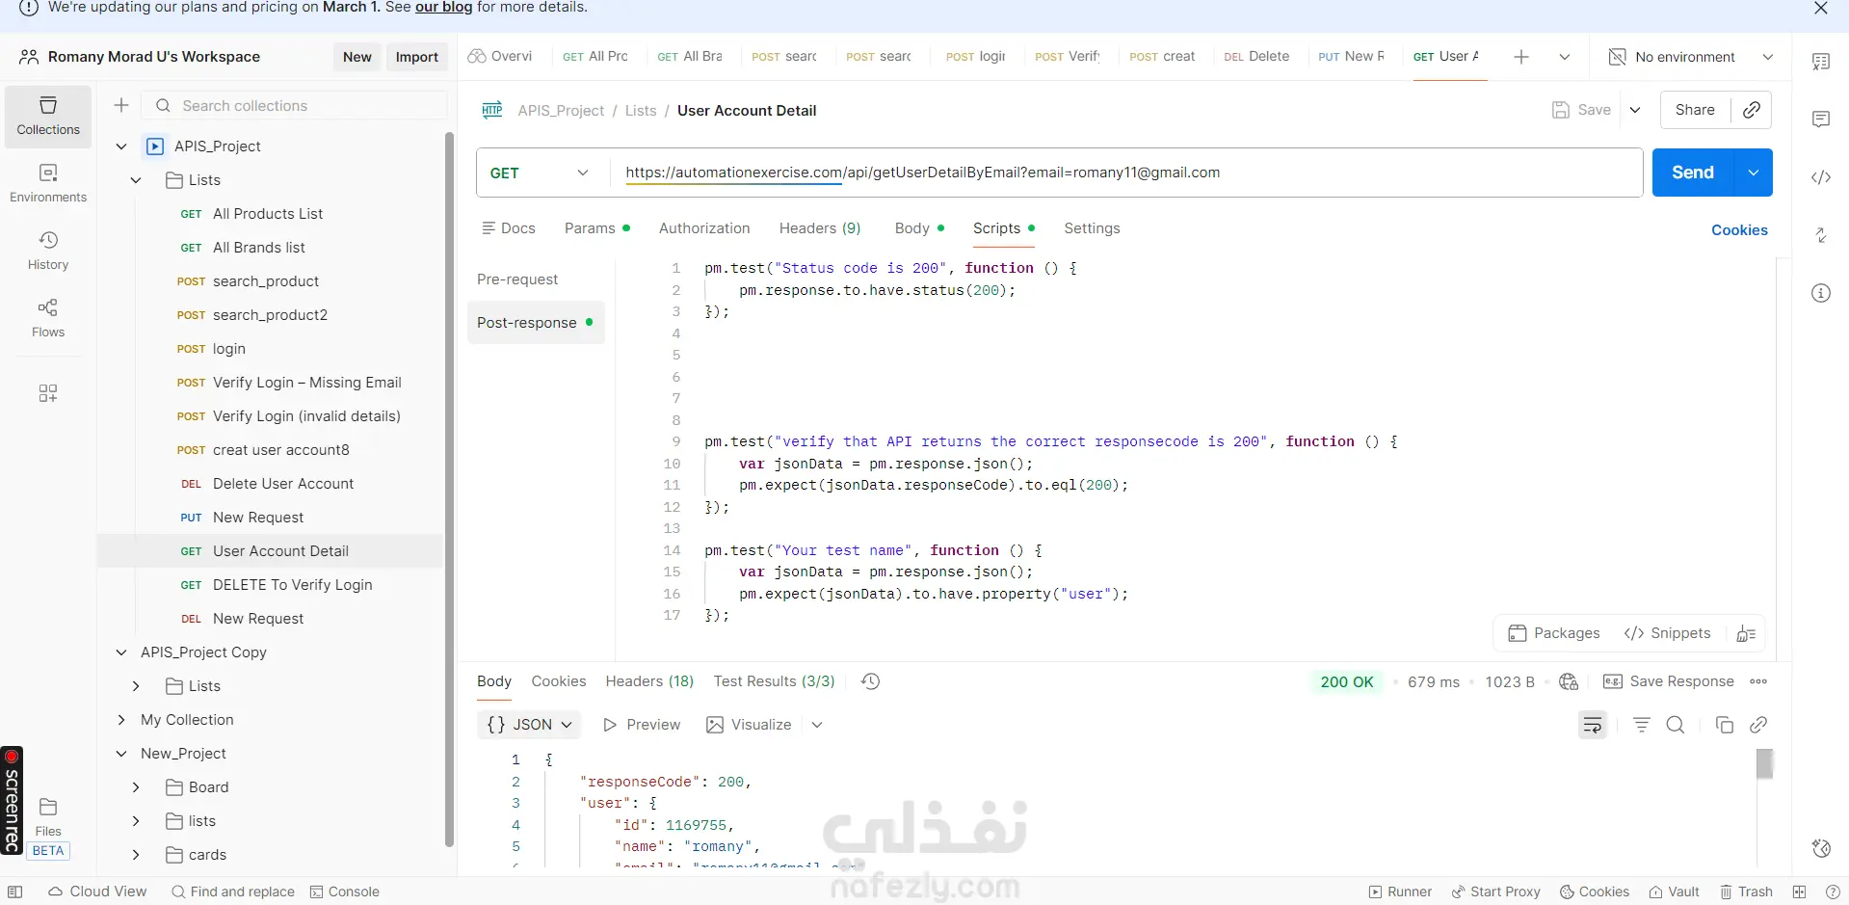1849x905 pixels.
Task: Open the Console in status bar
Action: tap(345, 892)
